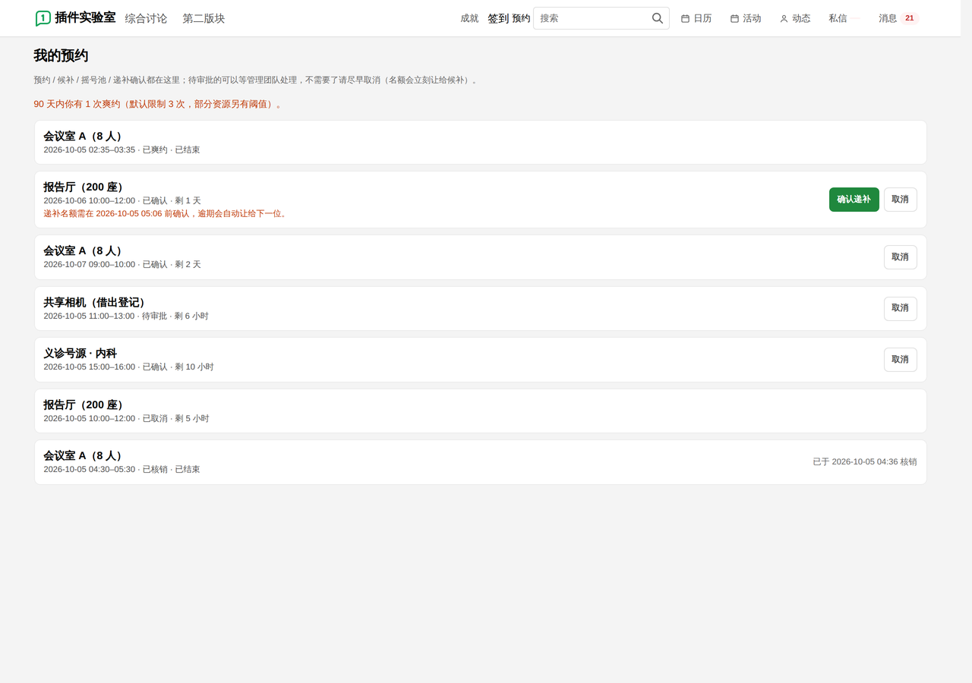Click the 21 unread badge beside 消息

click(909, 18)
